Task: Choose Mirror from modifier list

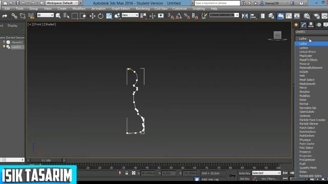Action: tap(303, 88)
